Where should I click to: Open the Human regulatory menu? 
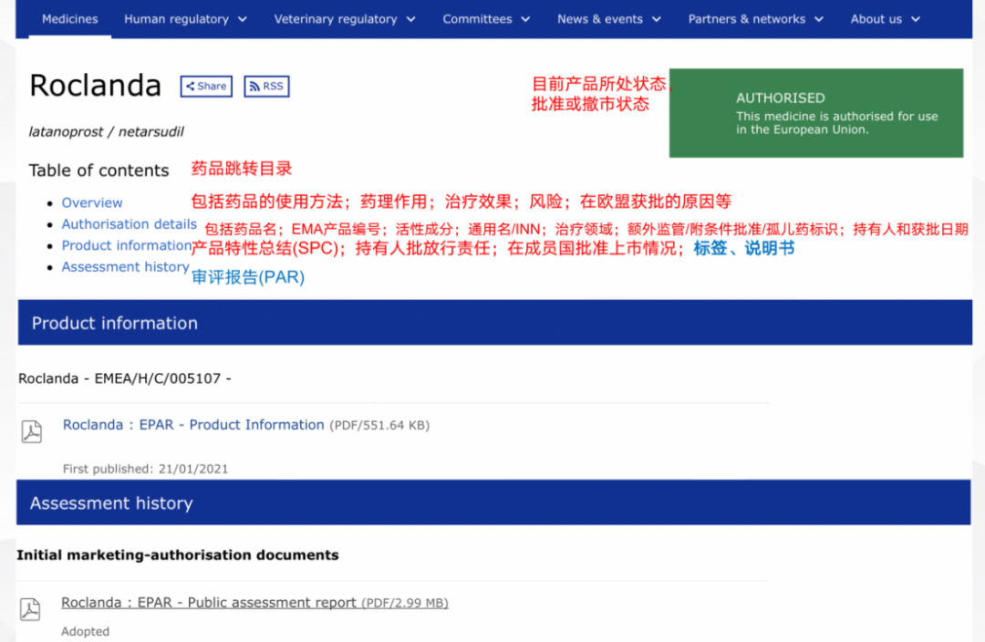(176, 19)
